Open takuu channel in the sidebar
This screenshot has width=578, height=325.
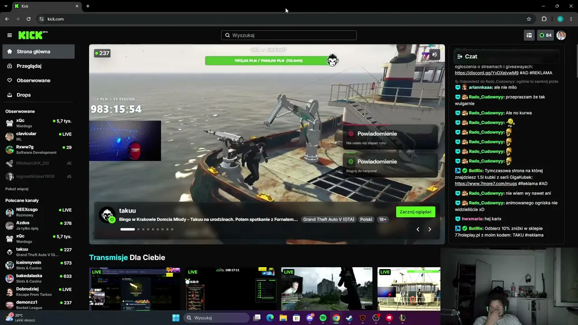[x=38, y=252]
